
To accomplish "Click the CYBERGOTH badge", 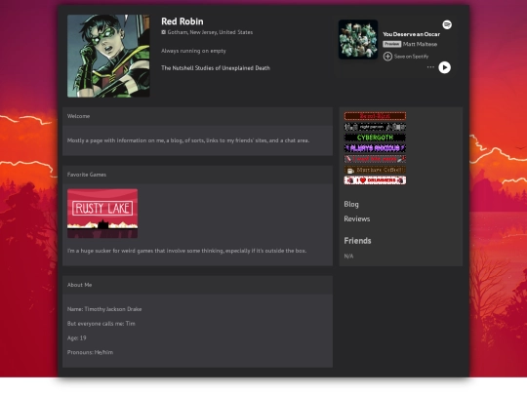I will pyautogui.click(x=375, y=138).
